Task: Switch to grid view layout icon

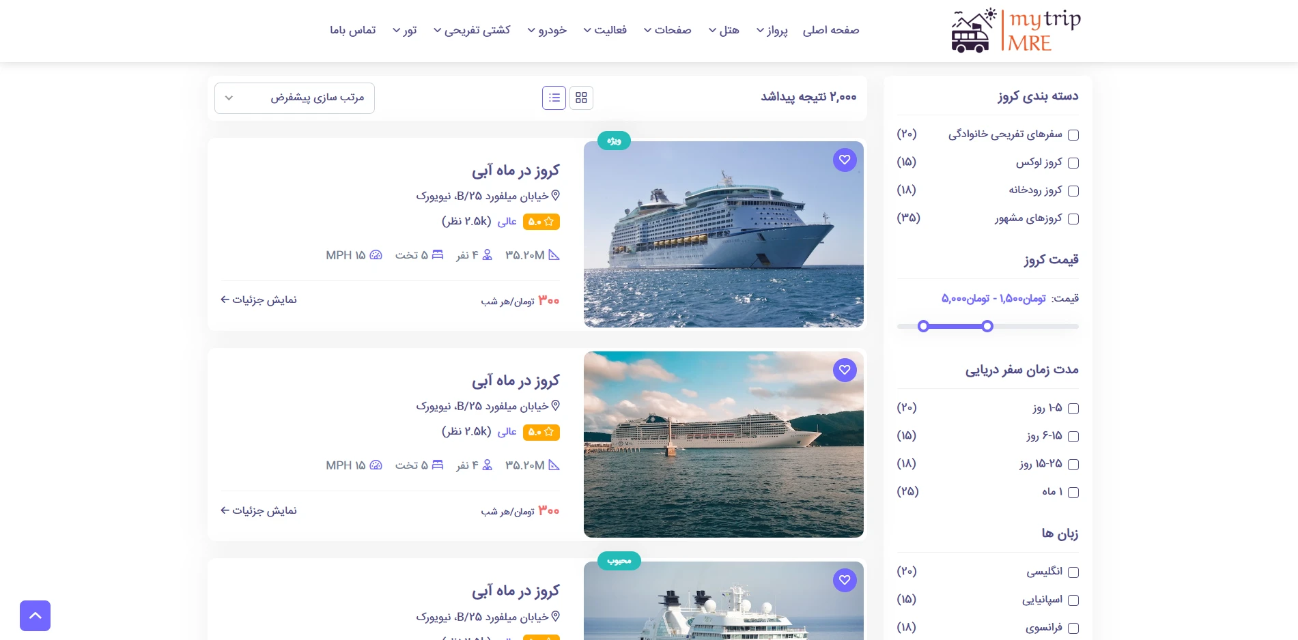Action: pos(581,98)
